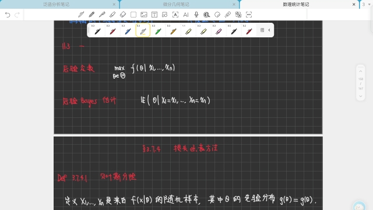Choose the red 0.2 pen preset

[249, 30]
